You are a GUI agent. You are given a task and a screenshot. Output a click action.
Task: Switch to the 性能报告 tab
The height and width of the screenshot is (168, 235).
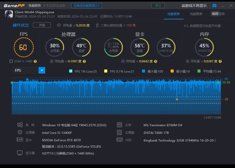point(173,14)
